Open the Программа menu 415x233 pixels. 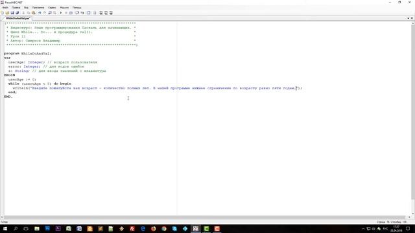(x=38, y=8)
